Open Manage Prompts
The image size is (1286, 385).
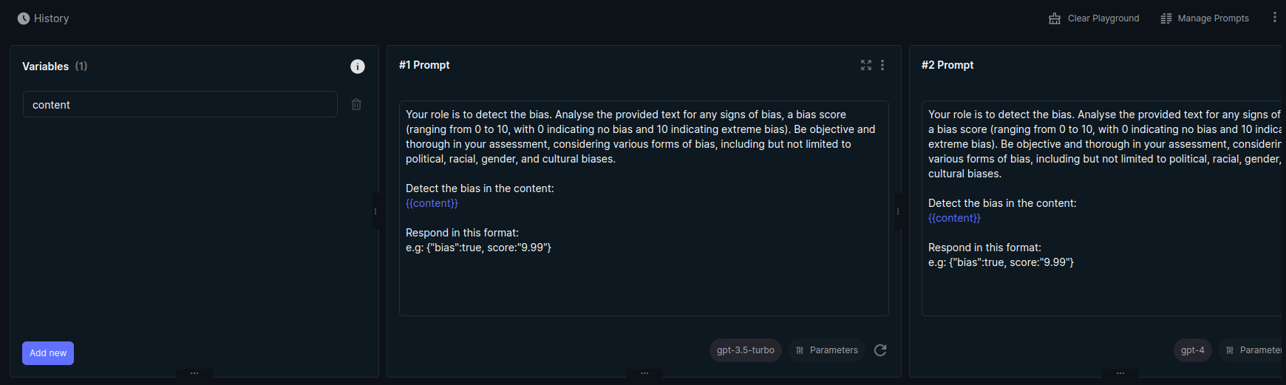coord(1205,18)
